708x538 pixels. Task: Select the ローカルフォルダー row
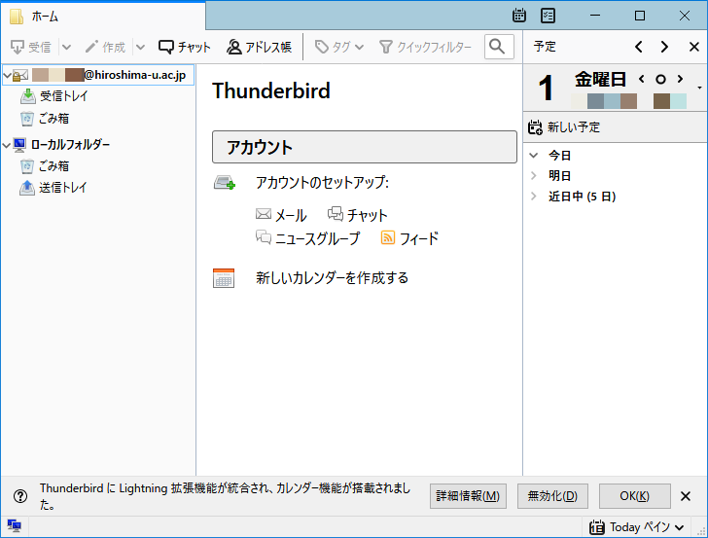[x=61, y=145]
